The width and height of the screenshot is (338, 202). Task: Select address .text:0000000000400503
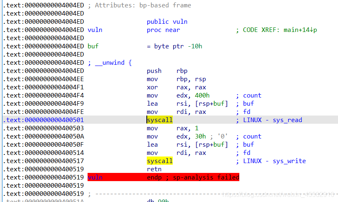[43, 128]
